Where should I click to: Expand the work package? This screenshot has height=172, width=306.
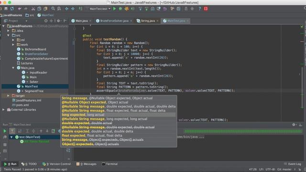point(13,44)
